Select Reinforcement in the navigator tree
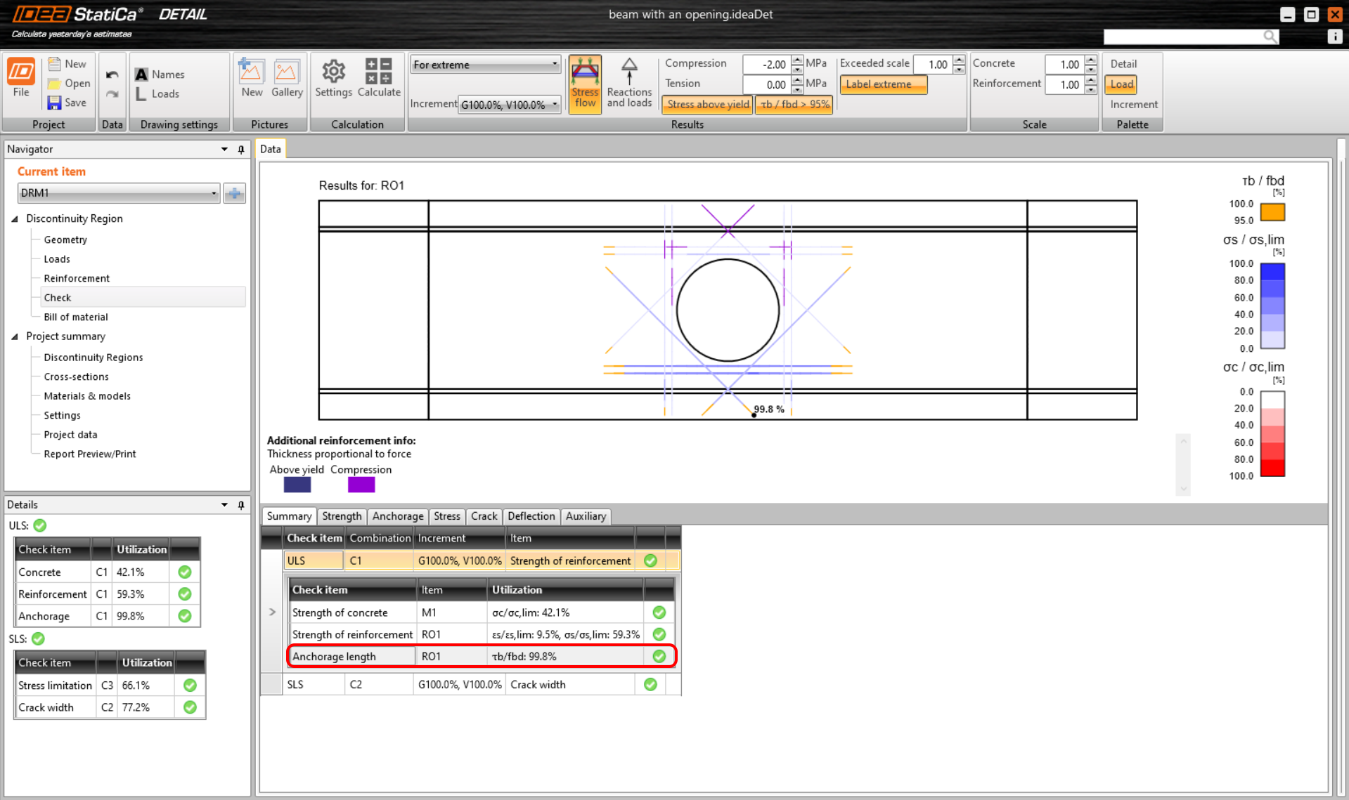The height and width of the screenshot is (800, 1349). pyautogui.click(x=77, y=278)
